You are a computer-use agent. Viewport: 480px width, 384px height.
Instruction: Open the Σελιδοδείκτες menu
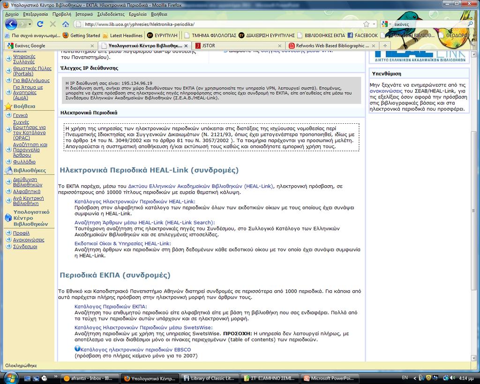point(111,14)
